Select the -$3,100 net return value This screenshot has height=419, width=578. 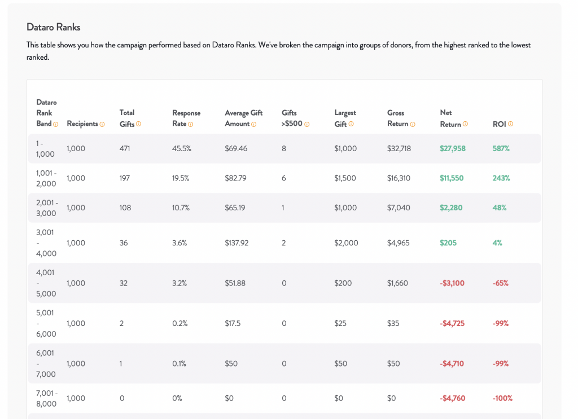452,284
